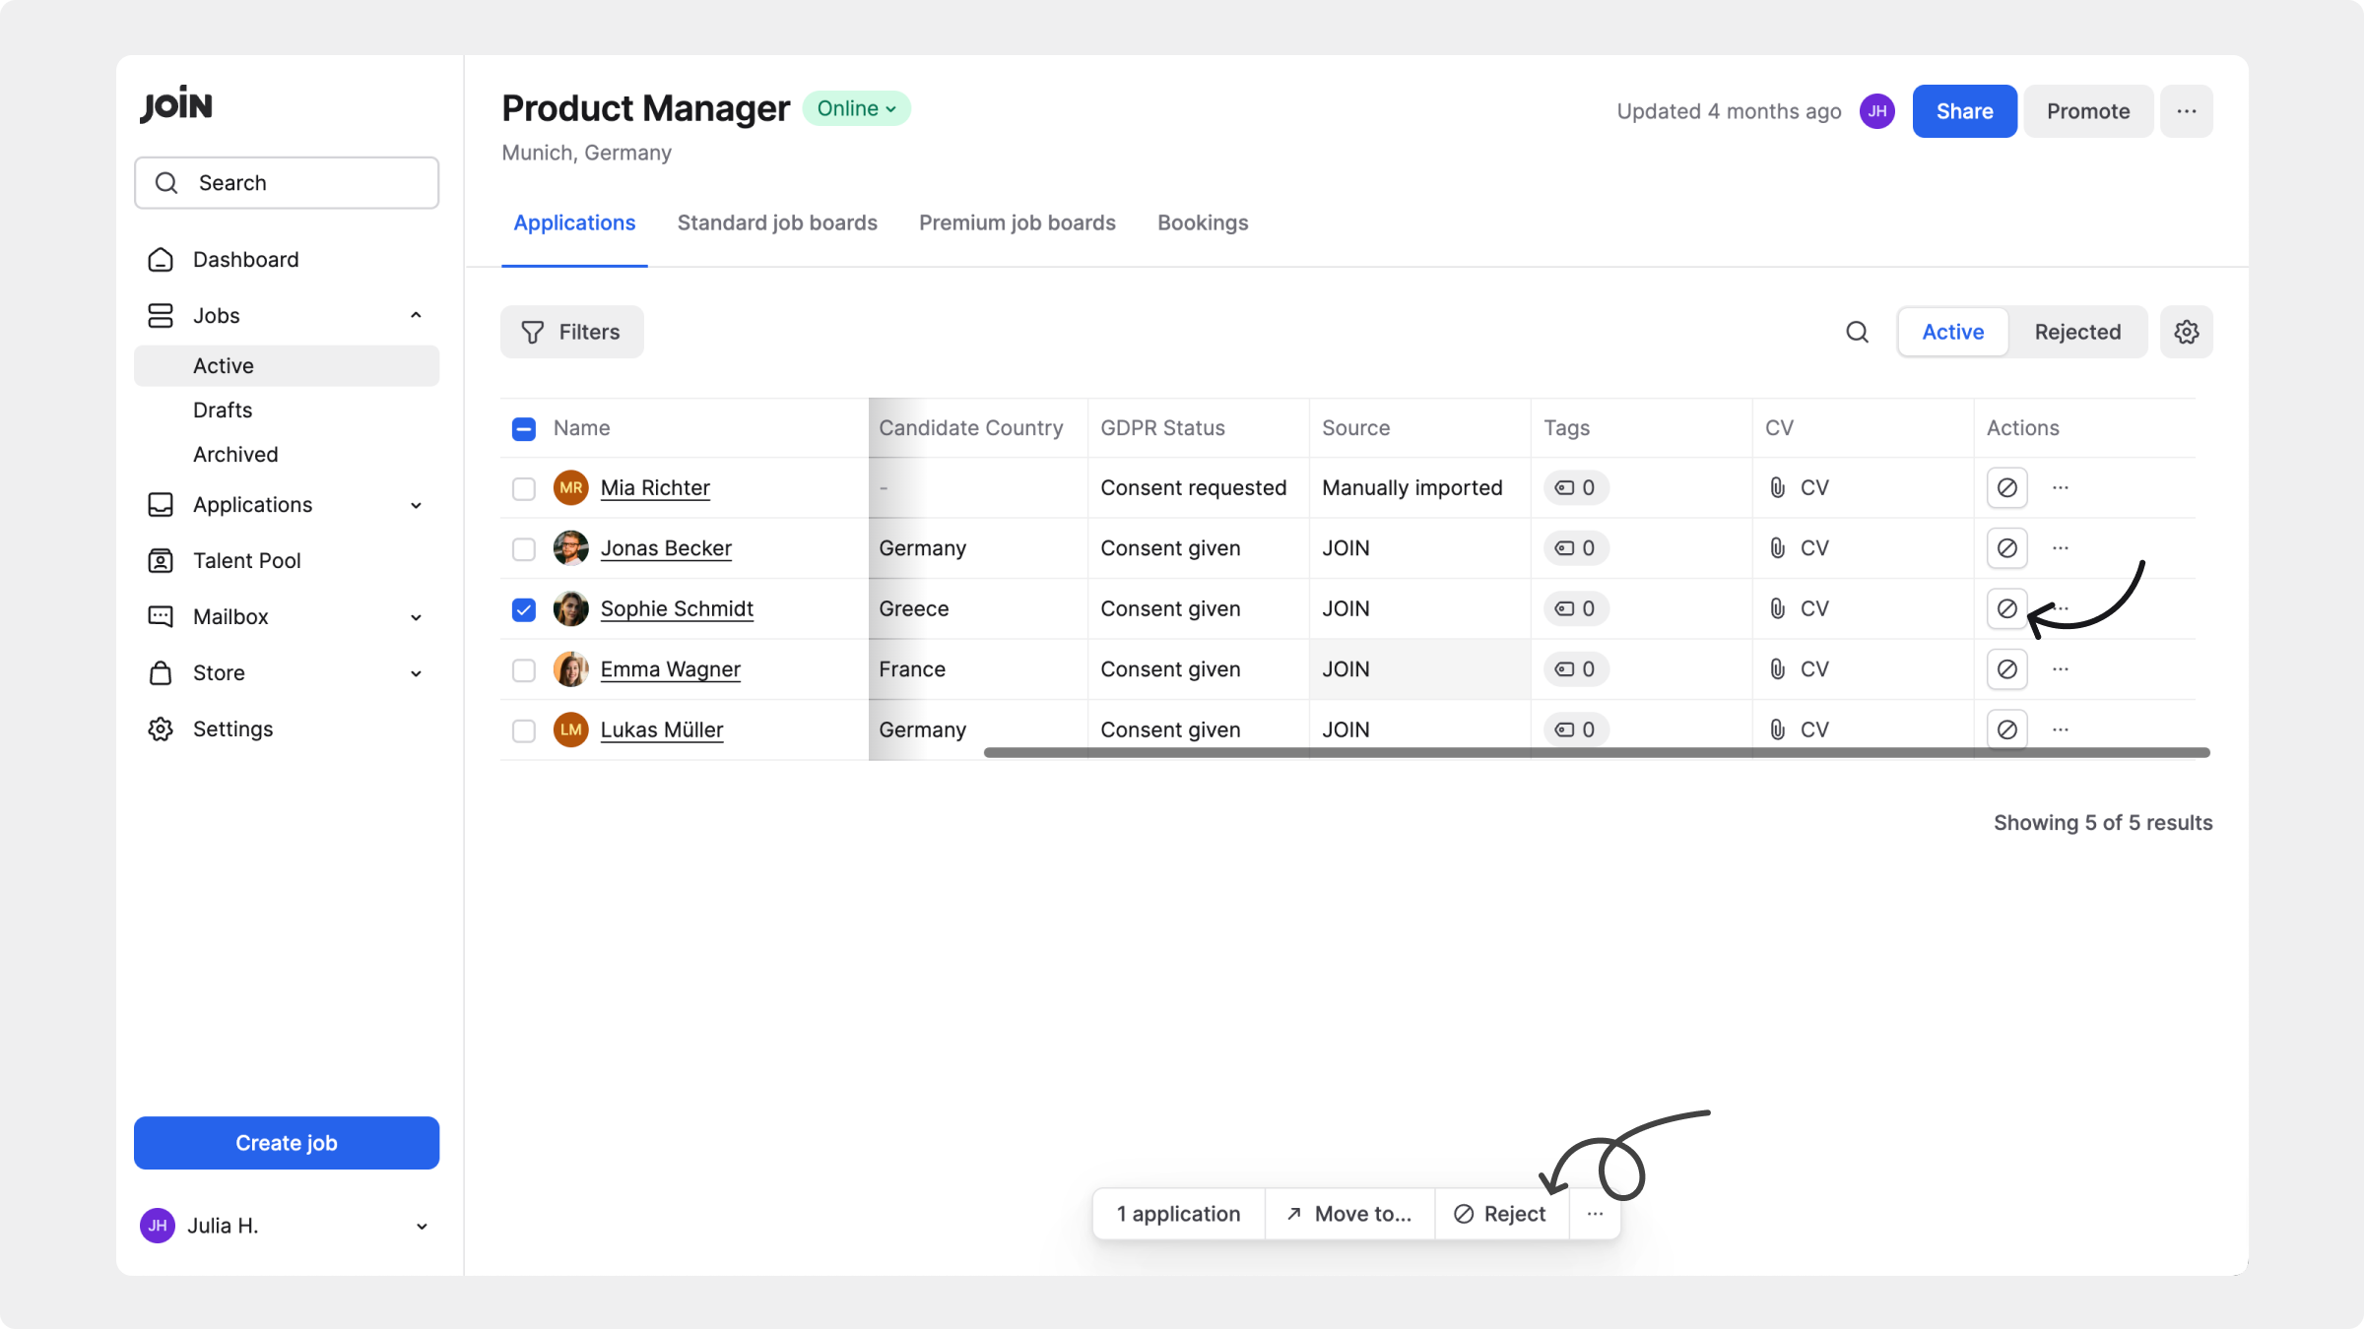The width and height of the screenshot is (2364, 1329).
Task: Click the applications search magnifier icon
Action: pyautogui.click(x=1857, y=332)
